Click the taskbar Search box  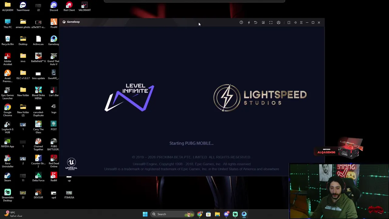(x=172, y=214)
